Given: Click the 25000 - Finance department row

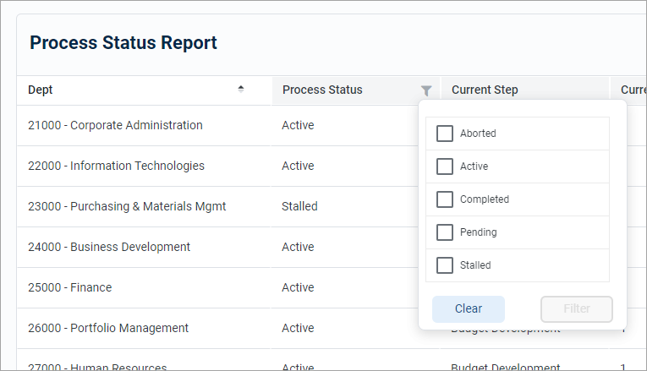Looking at the screenshot, I should coord(70,288).
